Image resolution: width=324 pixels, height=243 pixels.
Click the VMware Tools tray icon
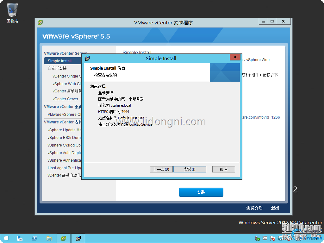(265, 238)
